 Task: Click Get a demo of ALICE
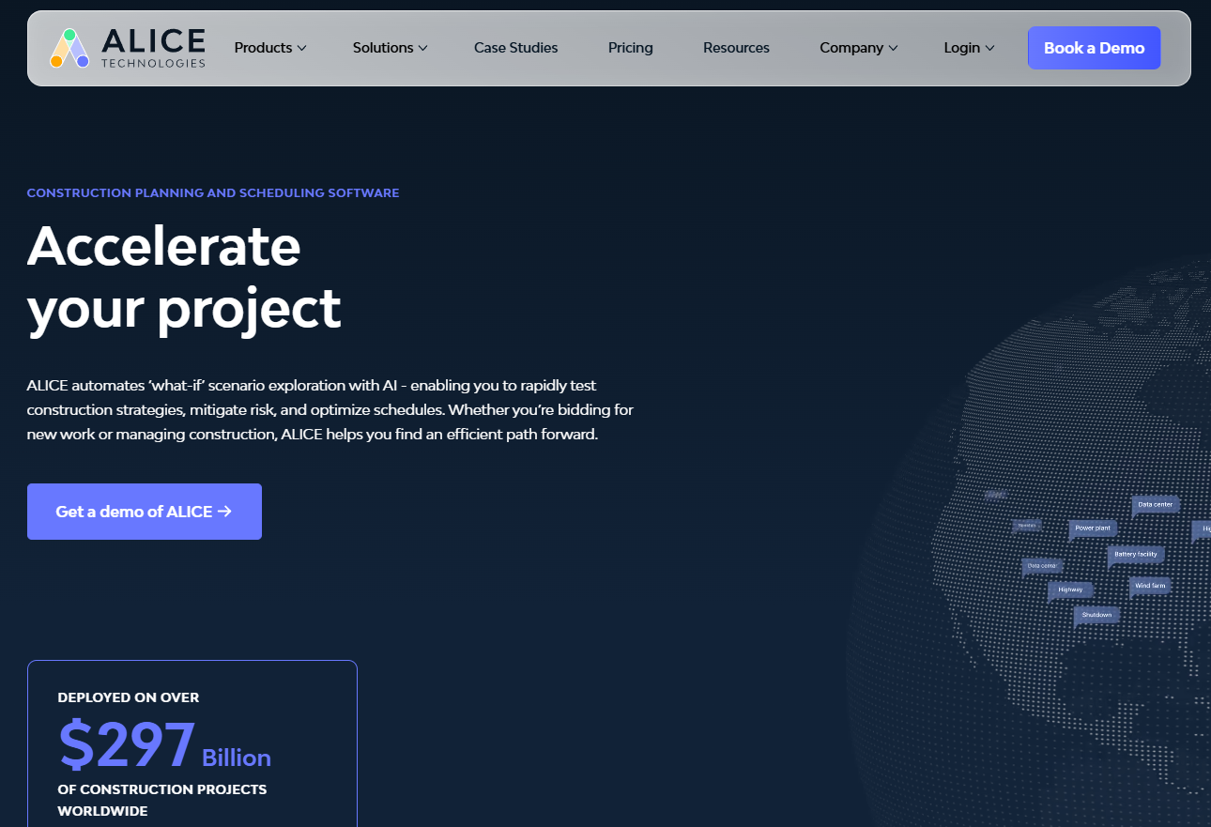point(145,512)
